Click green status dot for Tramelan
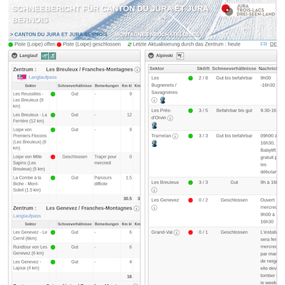Image resolution: width=285 pixels, height=285 pixels. pyautogui.click(x=190, y=136)
